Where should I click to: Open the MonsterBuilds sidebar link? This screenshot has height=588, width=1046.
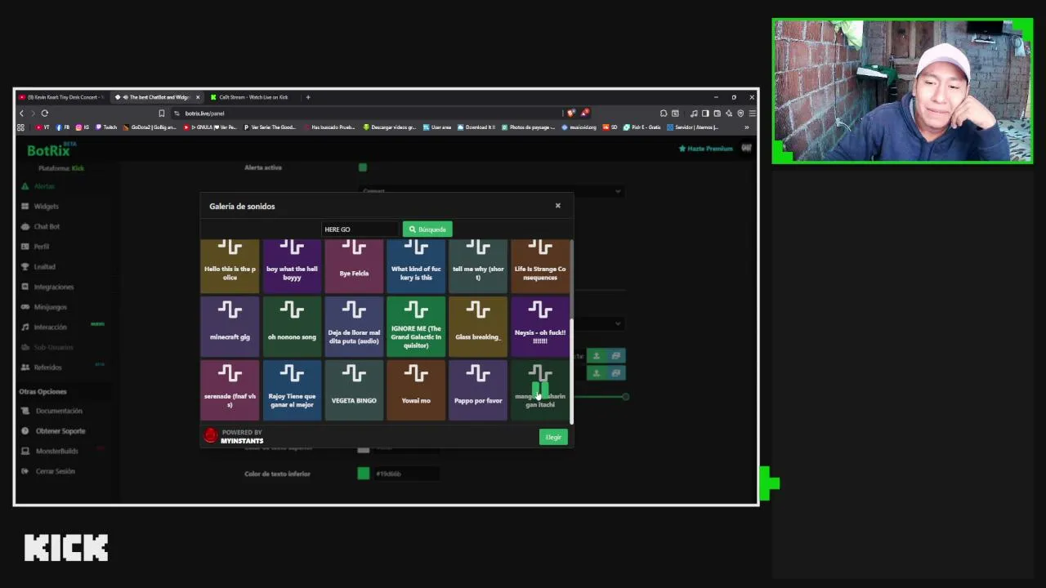point(56,451)
